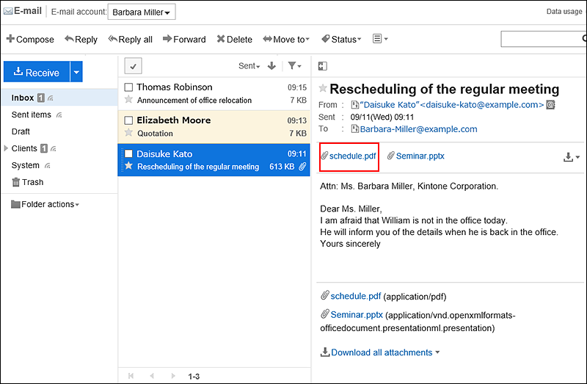Unstar the Daisuke Kato message in list
The image size is (587, 384).
[128, 166]
